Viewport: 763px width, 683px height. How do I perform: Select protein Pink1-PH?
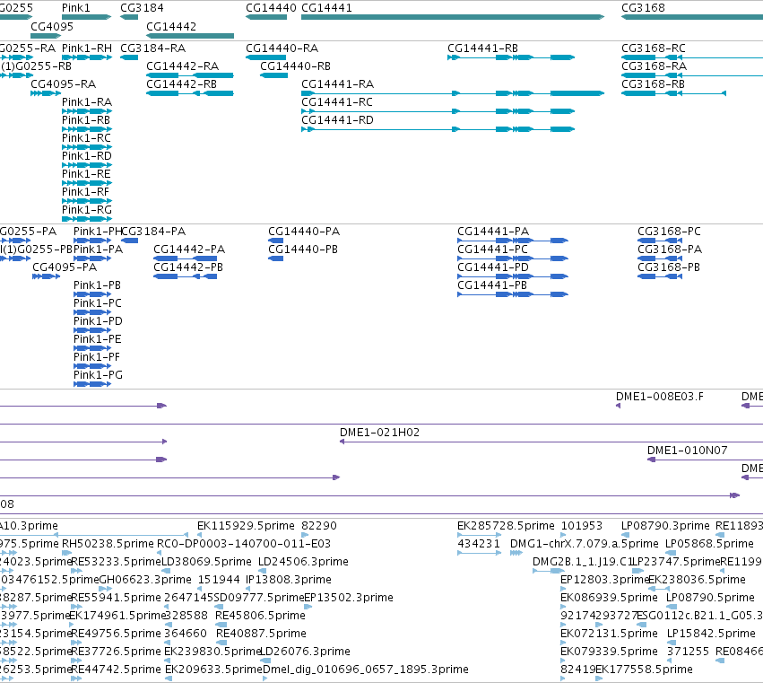coord(92,241)
